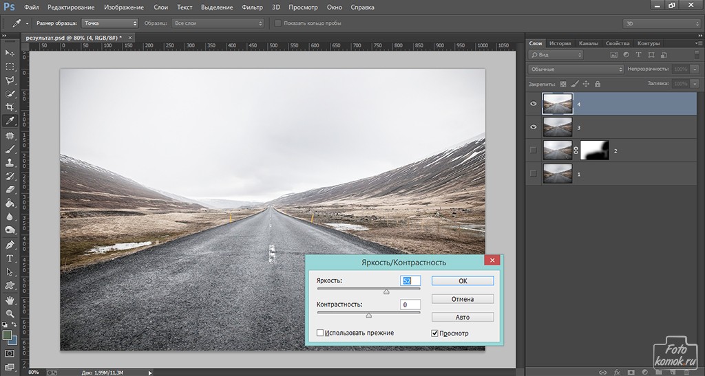Select the Blur tool

tap(10, 217)
